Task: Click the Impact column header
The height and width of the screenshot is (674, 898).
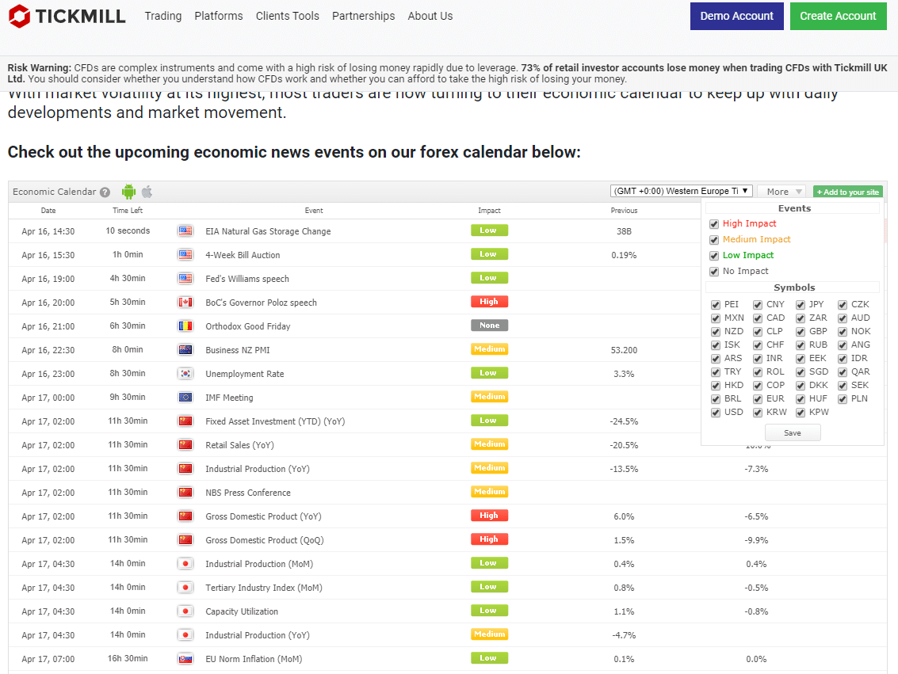Action: tap(489, 211)
